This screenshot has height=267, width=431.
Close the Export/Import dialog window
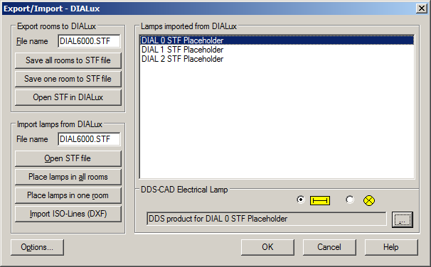(x=421, y=9)
